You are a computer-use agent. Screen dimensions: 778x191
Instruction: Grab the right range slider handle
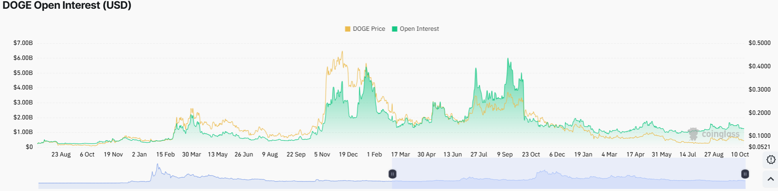pyautogui.click(x=745, y=174)
